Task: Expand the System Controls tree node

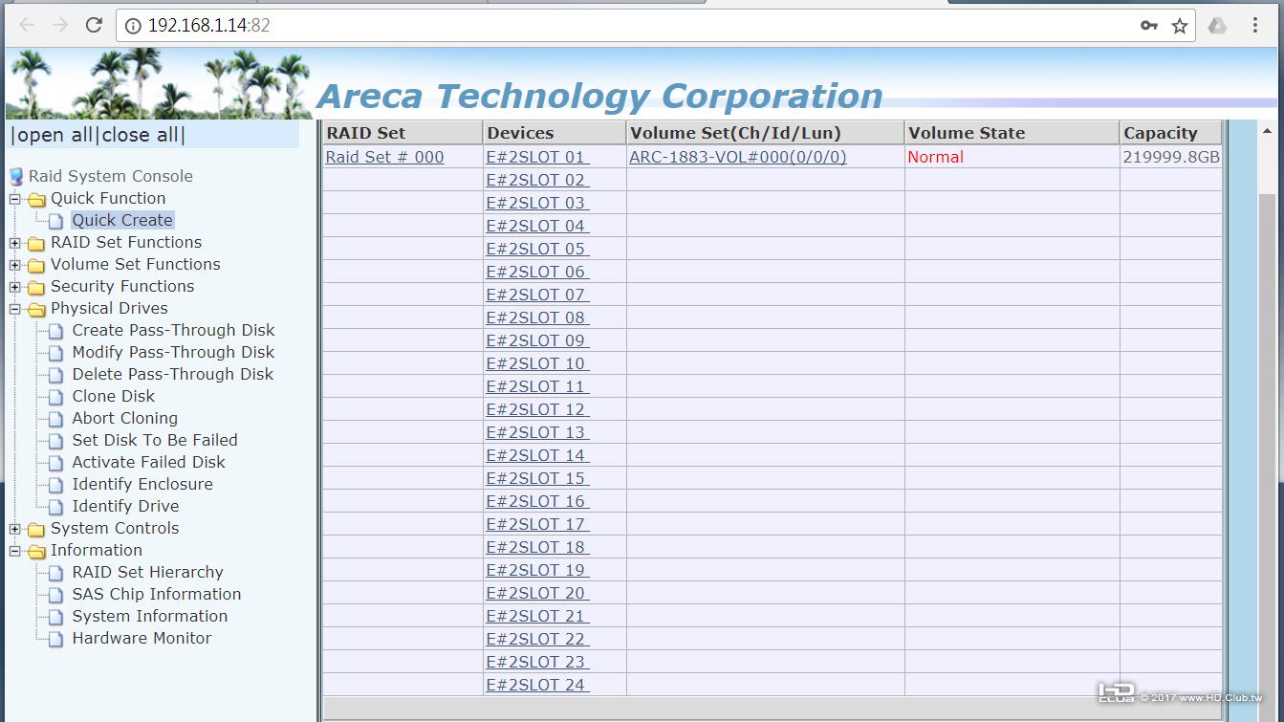Action: click(x=14, y=529)
